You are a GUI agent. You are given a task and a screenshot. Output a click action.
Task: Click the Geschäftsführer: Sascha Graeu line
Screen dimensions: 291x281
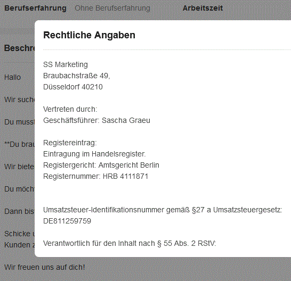point(96,120)
